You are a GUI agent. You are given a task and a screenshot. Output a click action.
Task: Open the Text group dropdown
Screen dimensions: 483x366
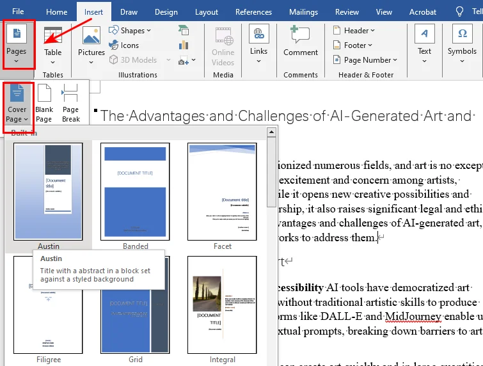coord(425,45)
